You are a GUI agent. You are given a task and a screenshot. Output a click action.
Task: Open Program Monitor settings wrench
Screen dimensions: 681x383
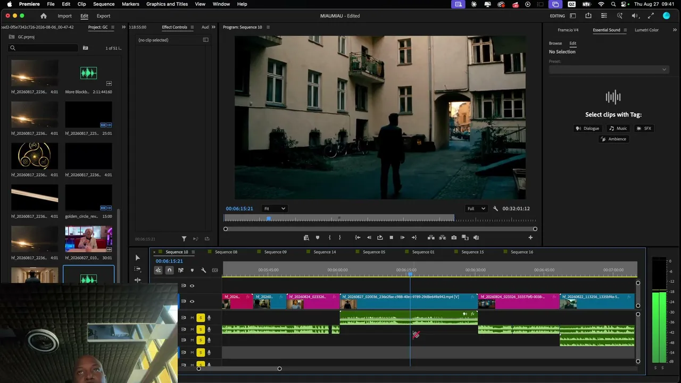[495, 209]
